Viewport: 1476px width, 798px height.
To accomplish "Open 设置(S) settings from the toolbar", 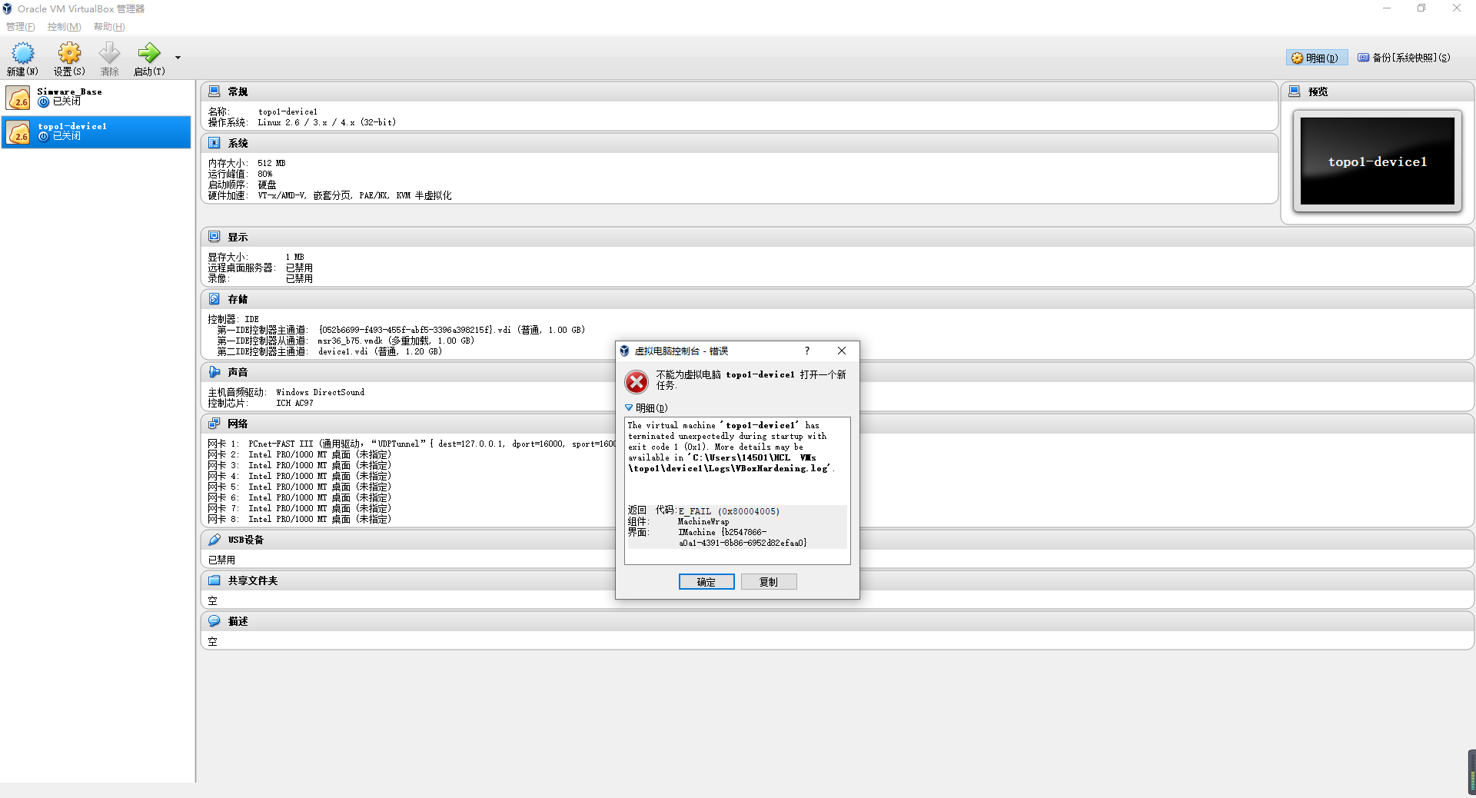I will 69,59.
